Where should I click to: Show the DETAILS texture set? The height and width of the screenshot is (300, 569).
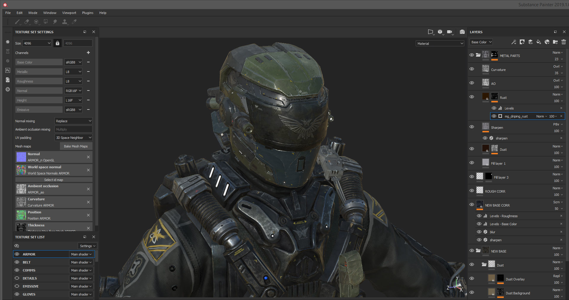point(17,278)
